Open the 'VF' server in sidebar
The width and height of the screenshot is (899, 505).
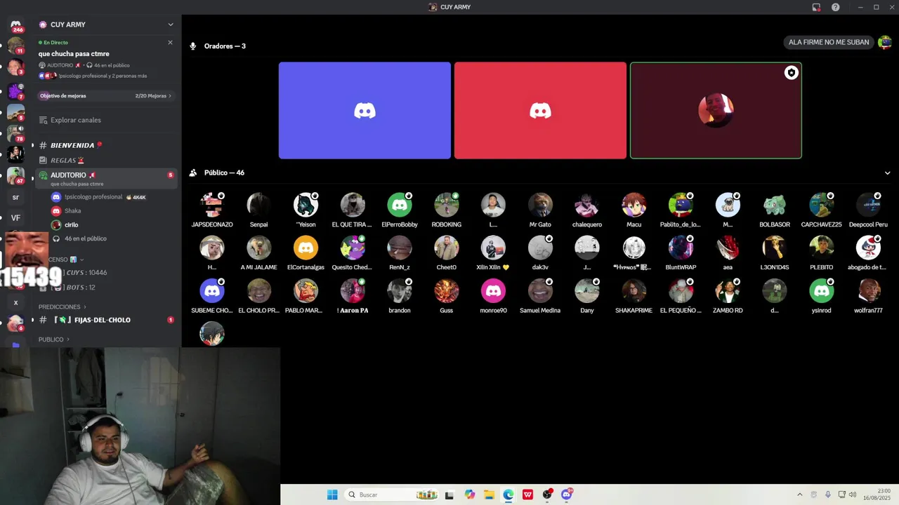click(15, 218)
